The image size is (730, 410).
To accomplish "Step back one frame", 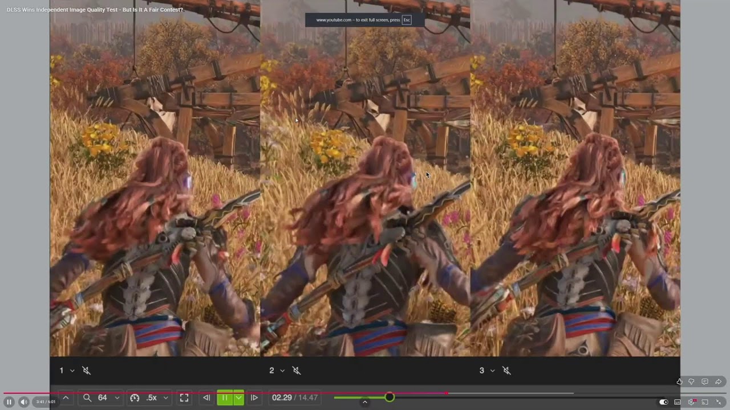I will [207, 397].
